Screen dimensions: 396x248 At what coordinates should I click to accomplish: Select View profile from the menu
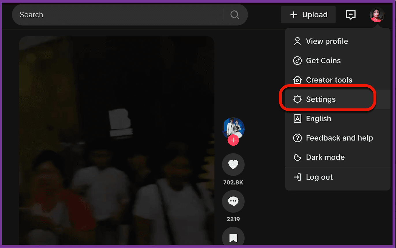pyautogui.click(x=327, y=41)
